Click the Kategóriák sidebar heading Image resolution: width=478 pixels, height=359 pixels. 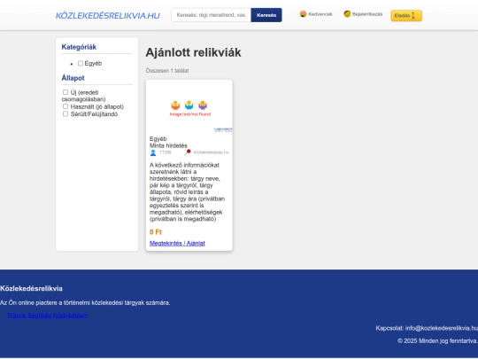[79, 47]
